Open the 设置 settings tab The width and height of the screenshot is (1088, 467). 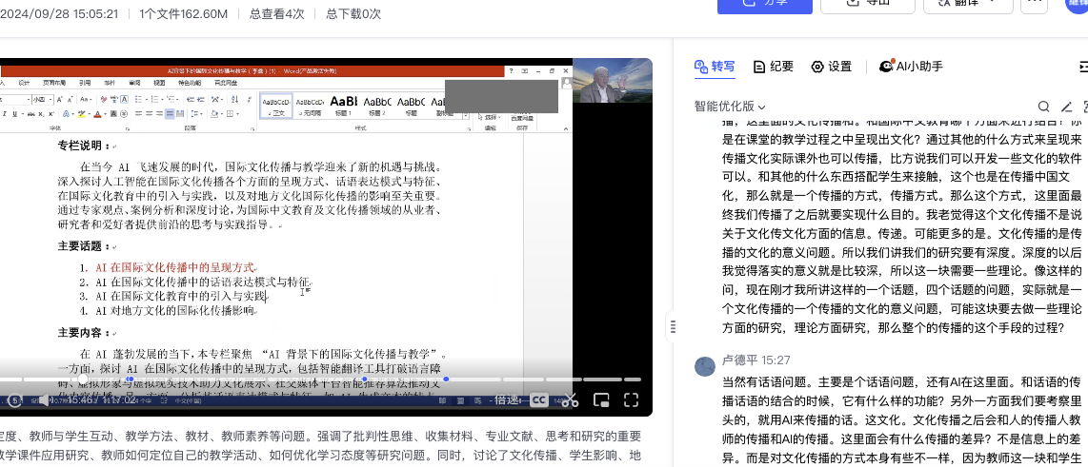pos(831,67)
